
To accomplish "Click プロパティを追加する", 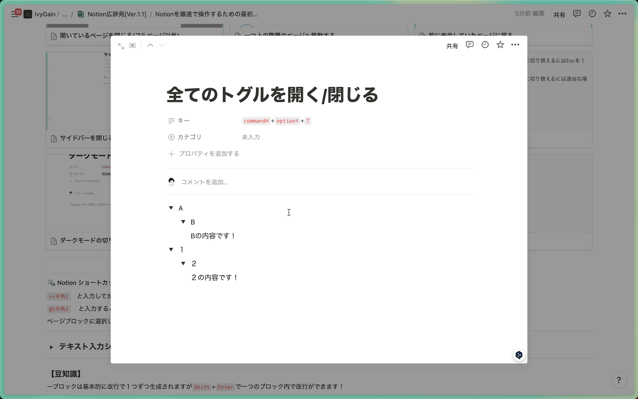I will 209,154.
